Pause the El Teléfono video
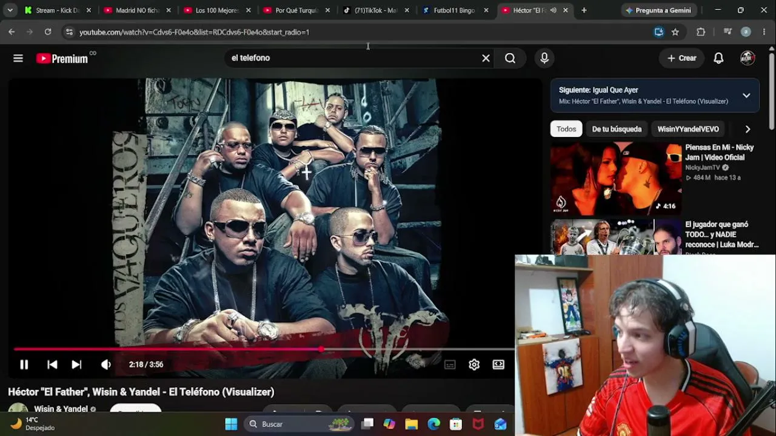This screenshot has height=436, width=776. point(24,365)
